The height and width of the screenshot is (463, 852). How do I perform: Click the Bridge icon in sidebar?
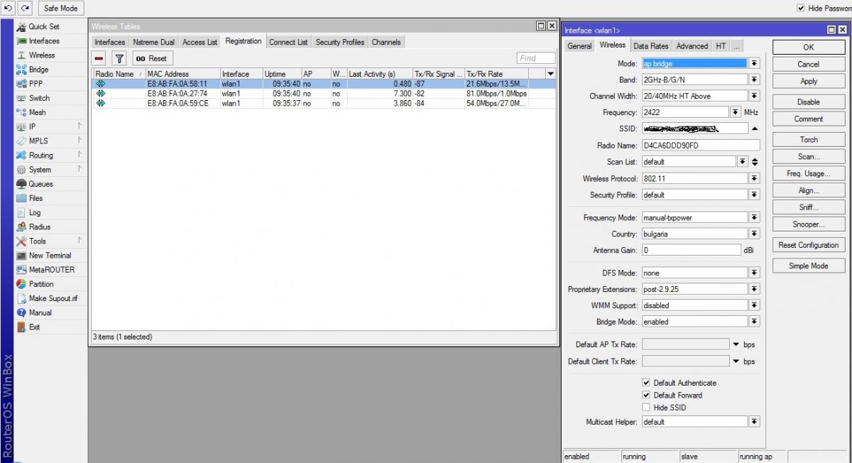coord(22,70)
